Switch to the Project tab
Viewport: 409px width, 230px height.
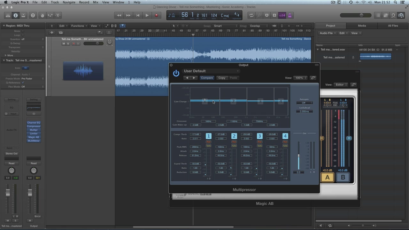coord(330,26)
